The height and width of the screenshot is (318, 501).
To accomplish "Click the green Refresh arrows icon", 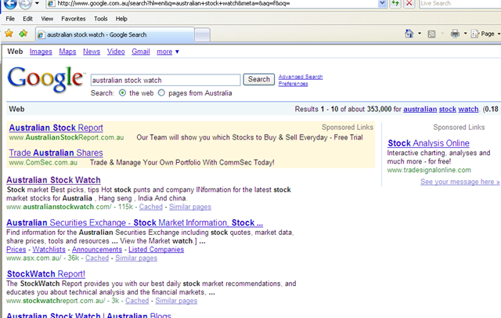I will pyautogui.click(x=395, y=3).
